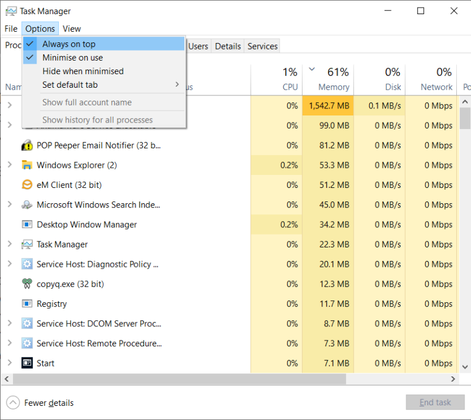Open the View menu
The width and height of the screenshot is (471, 420).
click(x=71, y=28)
